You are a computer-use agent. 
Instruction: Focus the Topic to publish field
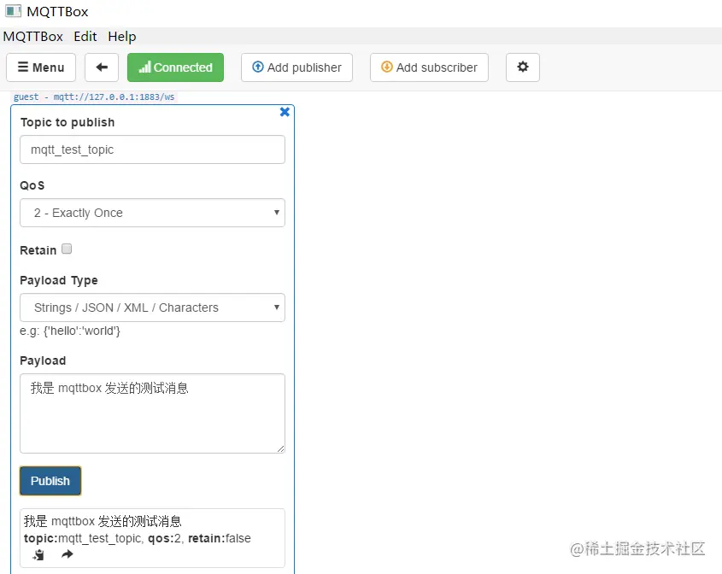[x=152, y=149]
